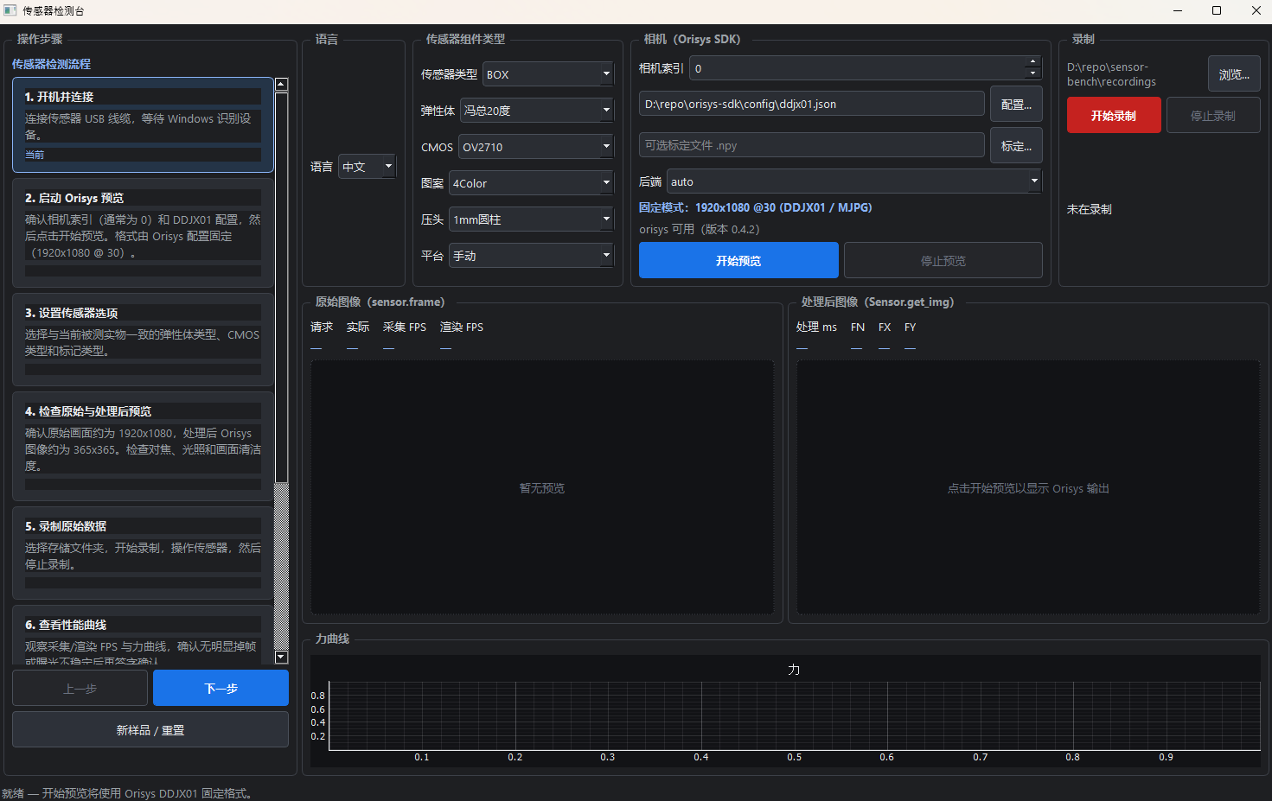Click the 浏览... recording folder button
The image size is (1272, 801).
[1234, 74]
